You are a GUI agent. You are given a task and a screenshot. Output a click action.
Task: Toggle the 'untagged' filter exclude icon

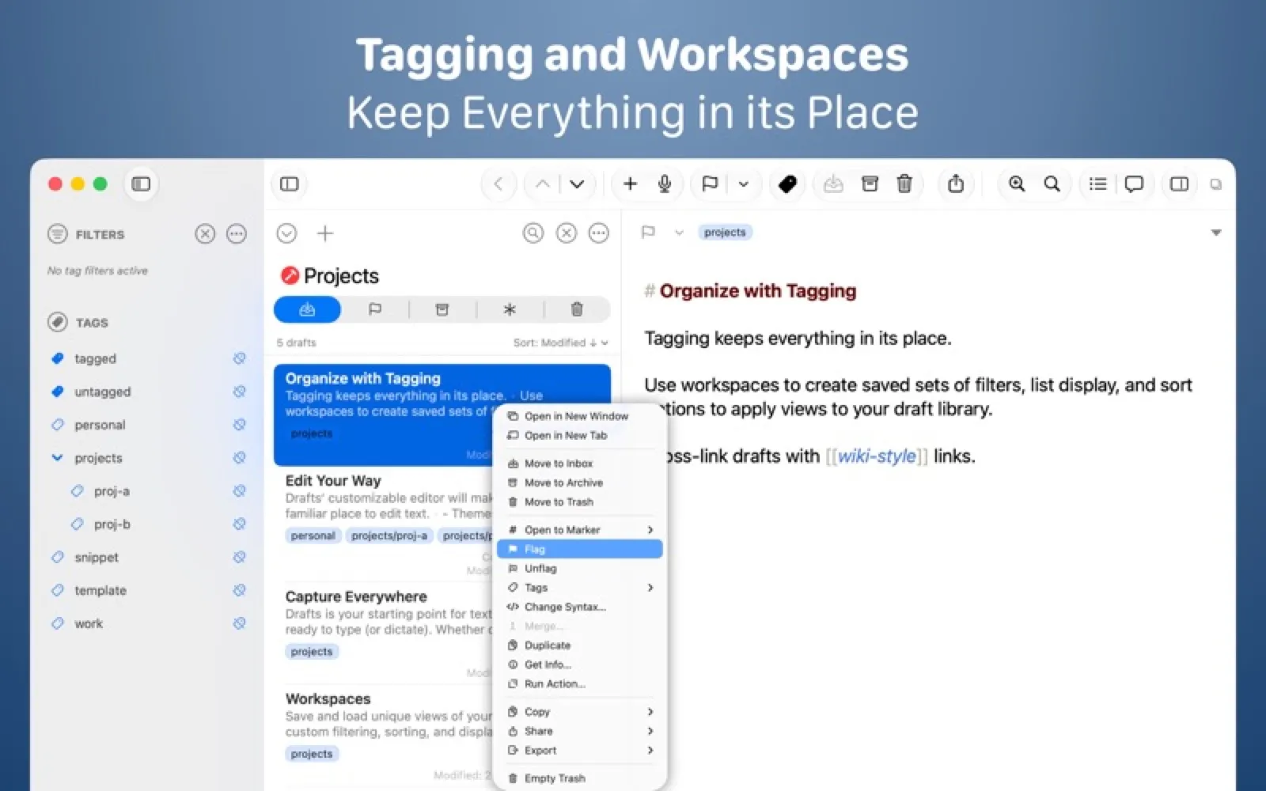pos(239,392)
